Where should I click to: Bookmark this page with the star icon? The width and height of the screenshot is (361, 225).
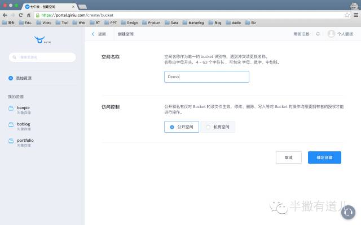347,15
